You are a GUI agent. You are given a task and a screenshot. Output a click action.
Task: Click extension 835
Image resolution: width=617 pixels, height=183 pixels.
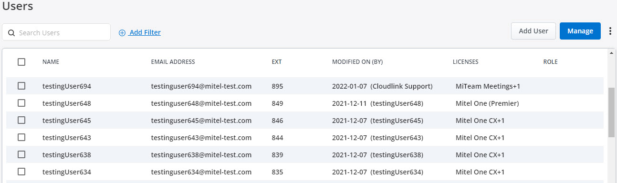(277, 172)
